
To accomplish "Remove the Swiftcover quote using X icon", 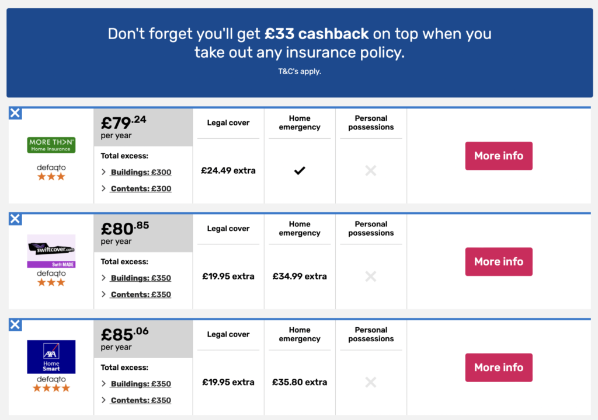I will click(x=15, y=219).
